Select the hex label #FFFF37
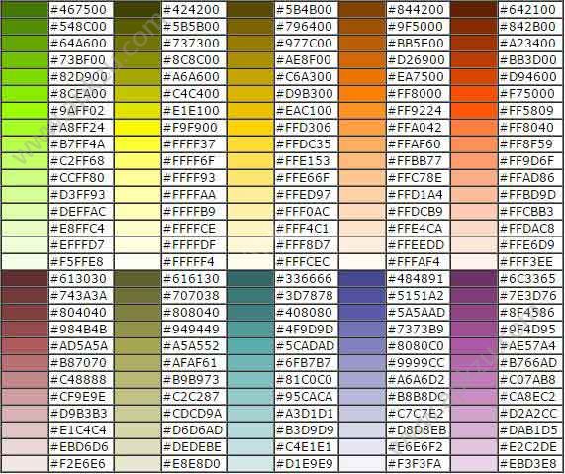 tap(189, 144)
